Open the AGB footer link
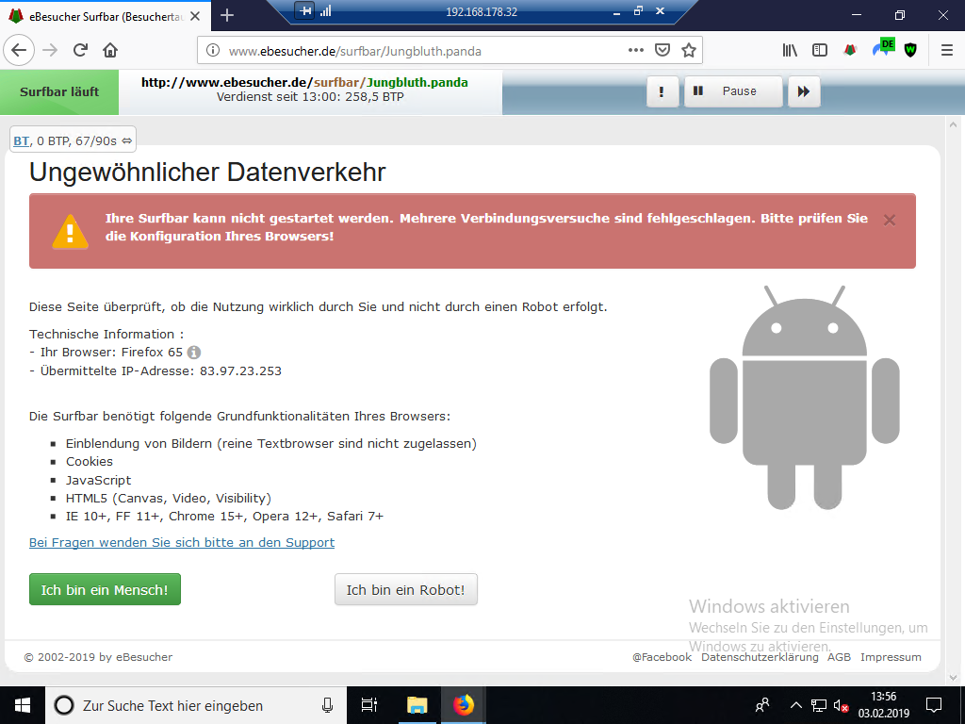965x724 pixels. [x=839, y=657]
